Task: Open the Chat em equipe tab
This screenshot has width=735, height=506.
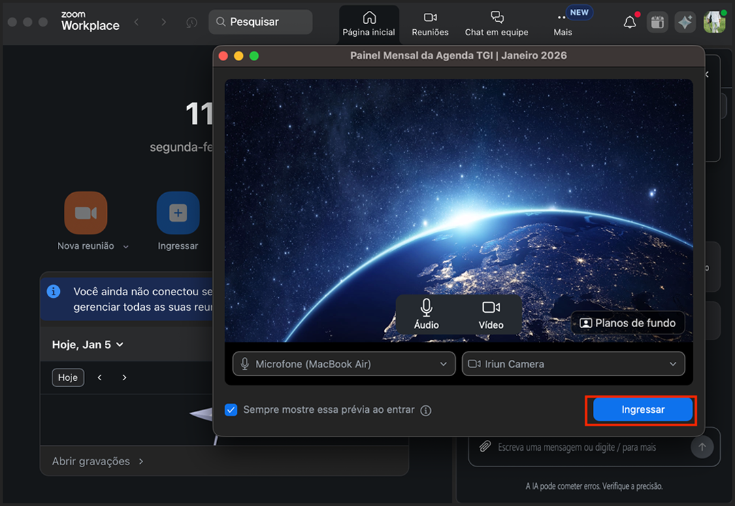Action: [x=496, y=24]
